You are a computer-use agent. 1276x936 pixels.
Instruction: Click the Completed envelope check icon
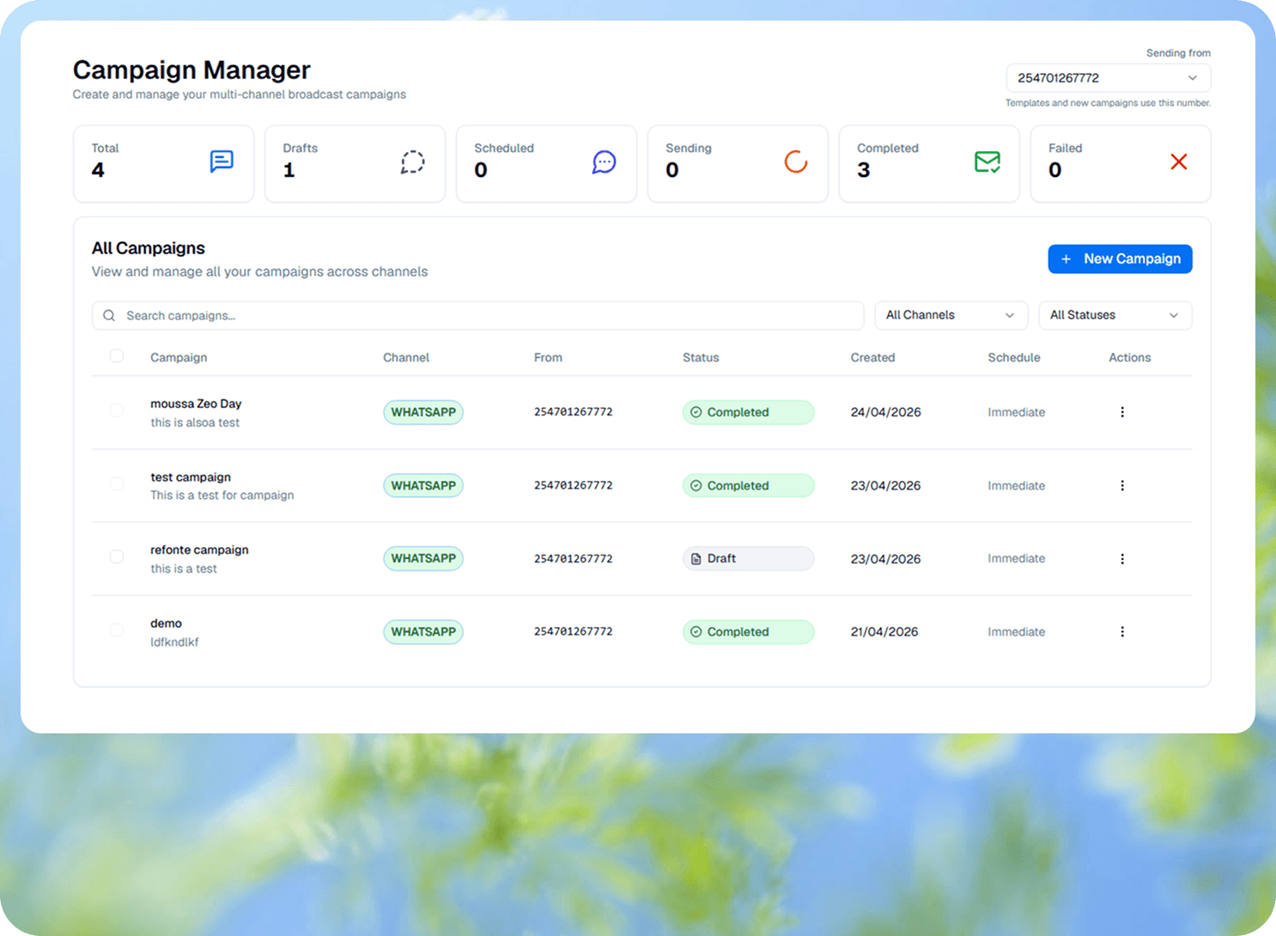(x=987, y=161)
